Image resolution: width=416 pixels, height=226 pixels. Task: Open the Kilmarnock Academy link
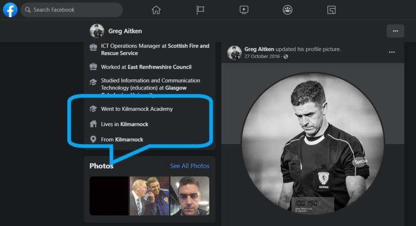pos(148,109)
